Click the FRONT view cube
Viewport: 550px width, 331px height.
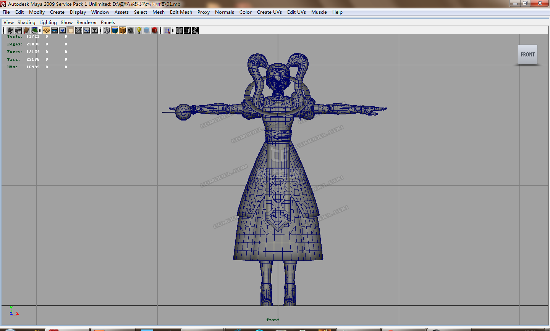(527, 55)
